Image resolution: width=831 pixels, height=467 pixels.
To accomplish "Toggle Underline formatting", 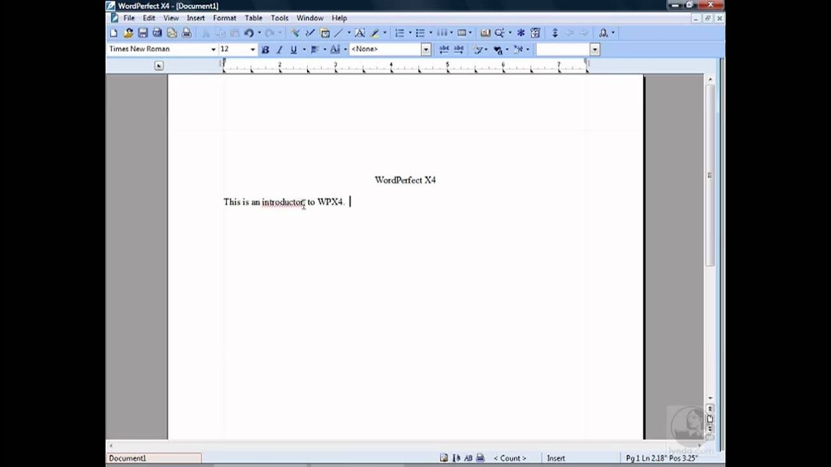I will click(293, 49).
